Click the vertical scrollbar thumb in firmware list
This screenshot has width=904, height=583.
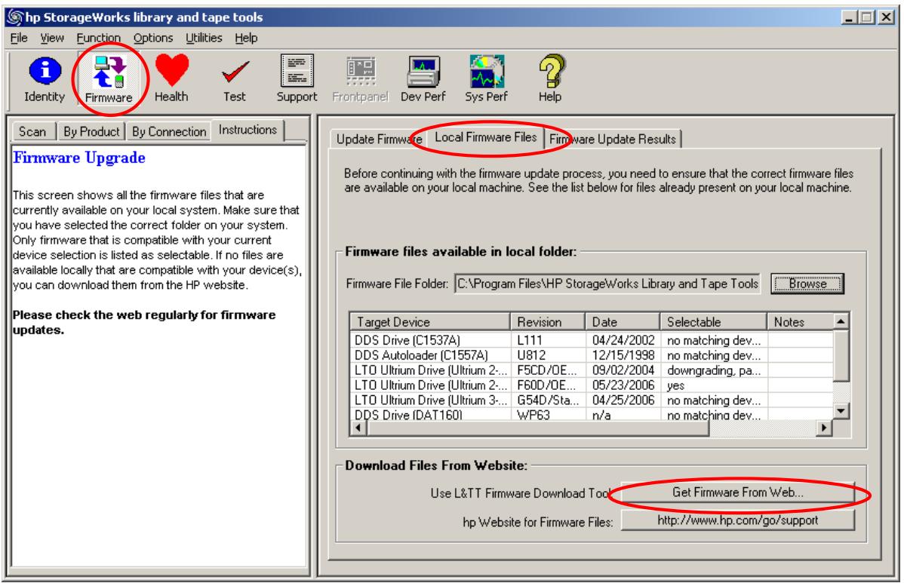[x=841, y=355]
